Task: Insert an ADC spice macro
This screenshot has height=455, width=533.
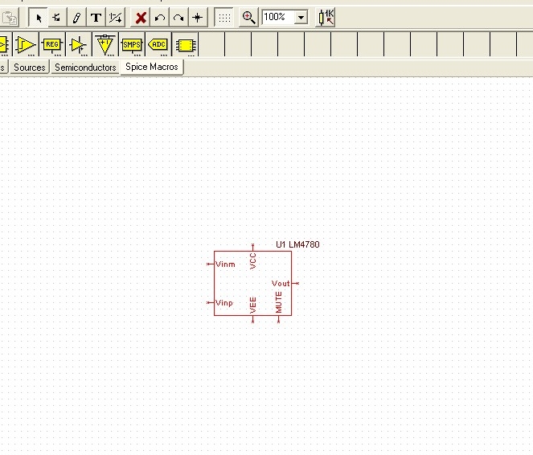Action: pyautogui.click(x=158, y=45)
